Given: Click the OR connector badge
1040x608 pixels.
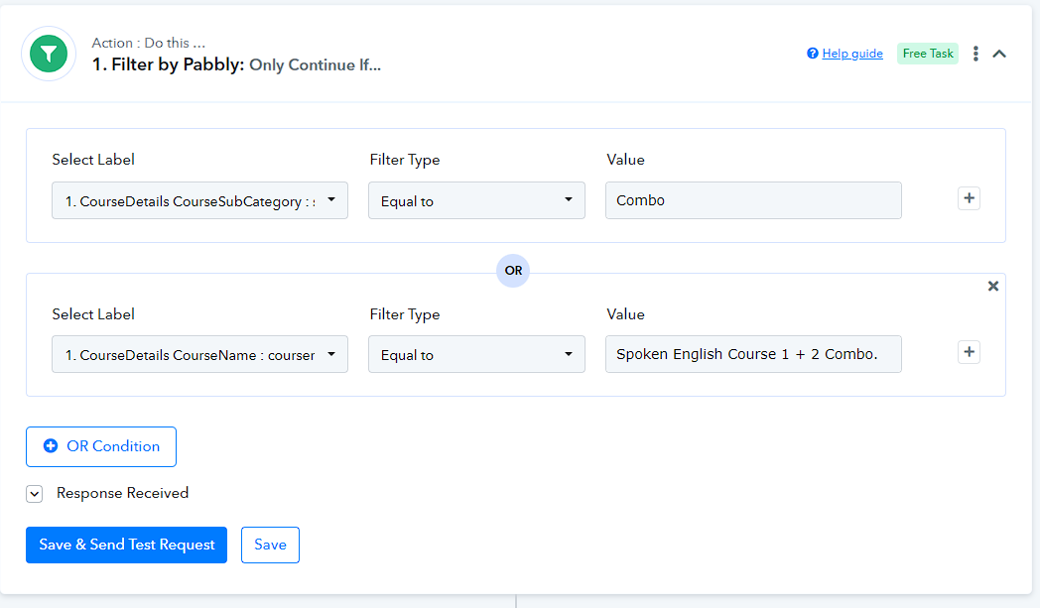Looking at the screenshot, I should [x=513, y=271].
